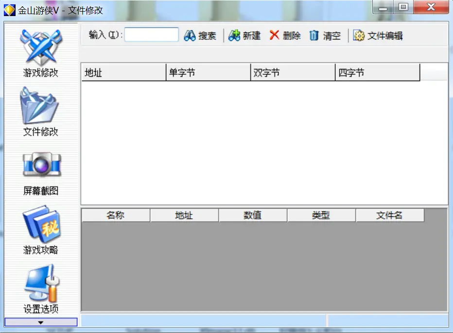Open the 游戏攻略 game guide book icon
Image resolution: width=453 pixels, height=333 pixels.
pyautogui.click(x=40, y=226)
